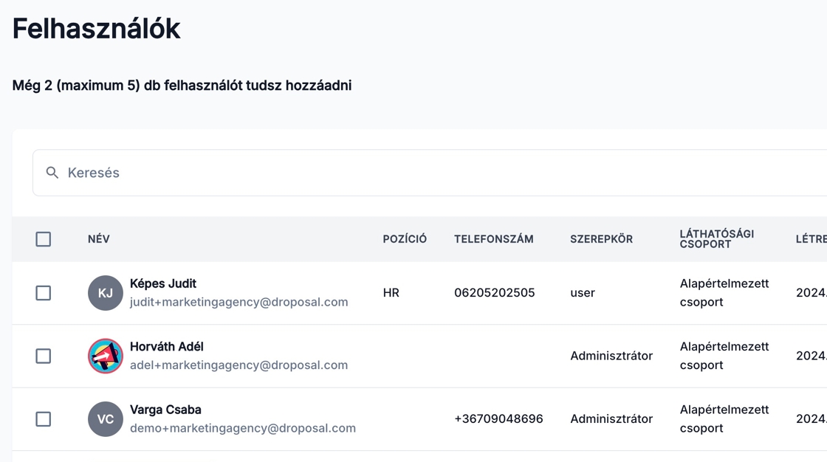Select the Horváth Adél row checkbox
827x462 pixels.
44,356
